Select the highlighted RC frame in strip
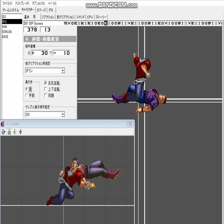Viewport: 224px width, 224px height. click(106, 23)
